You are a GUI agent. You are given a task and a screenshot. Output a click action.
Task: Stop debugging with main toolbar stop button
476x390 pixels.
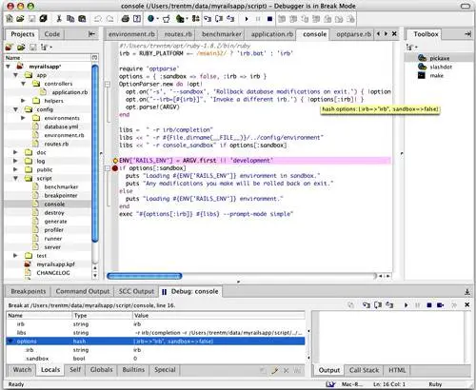[269, 19]
